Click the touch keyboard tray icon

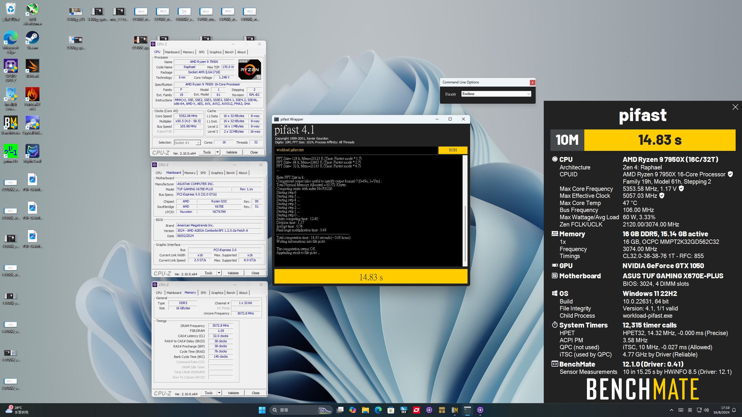click(681, 410)
